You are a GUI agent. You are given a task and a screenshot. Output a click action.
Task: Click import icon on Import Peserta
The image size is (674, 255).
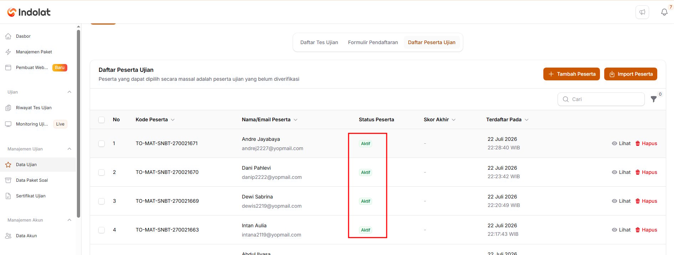[612, 74]
